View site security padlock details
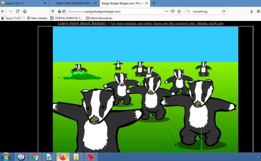This screenshot has width=261, height=161. (59, 11)
